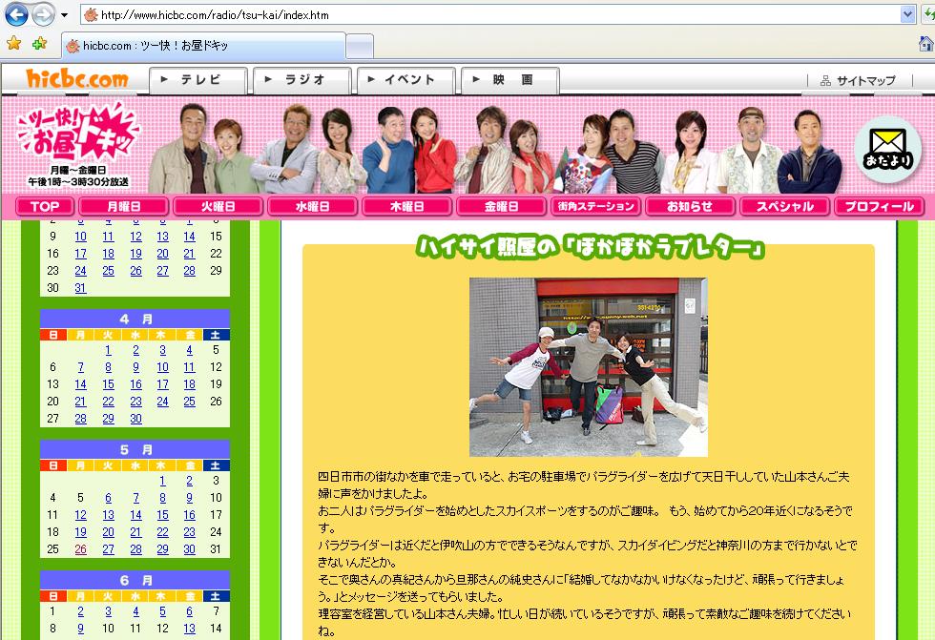Open April 14 in the 4月 calendar
The width and height of the screenshot is (935, 640).
(80, 385)
